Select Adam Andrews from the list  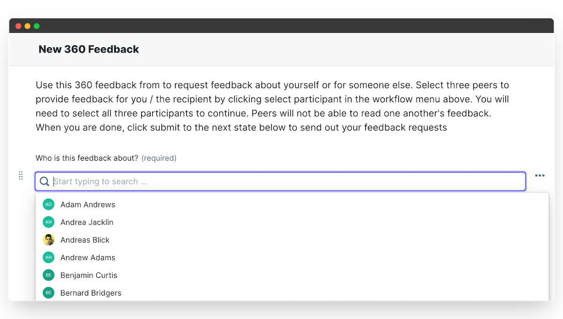coord(88,205)
